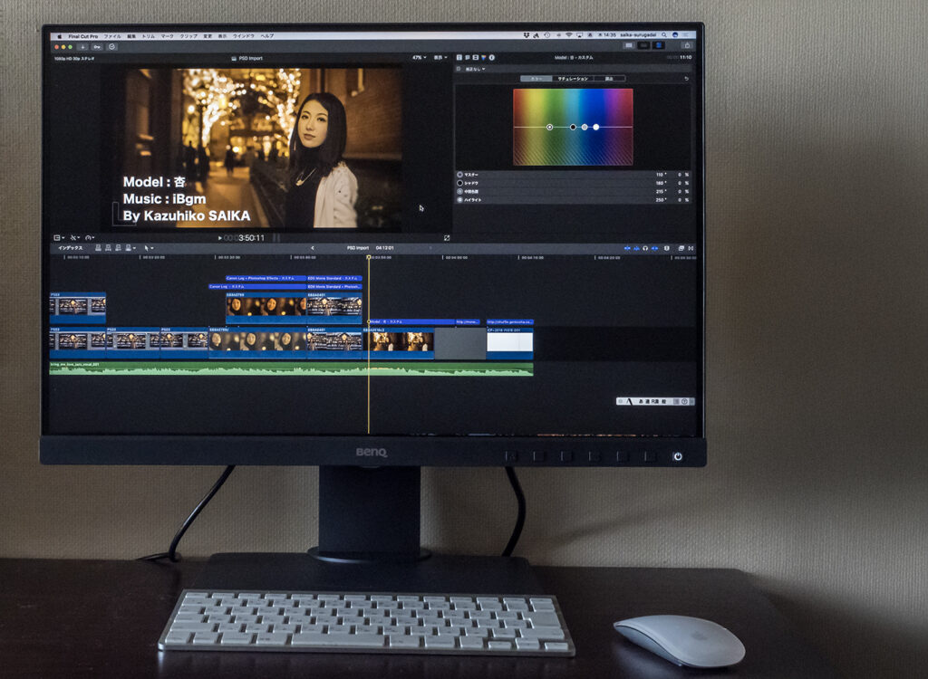Click the viewer play button
Screen dimensions: 928x679
[x=220, y=238]
